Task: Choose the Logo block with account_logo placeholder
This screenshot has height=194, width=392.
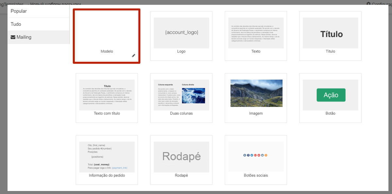Action: coord(181,36)
